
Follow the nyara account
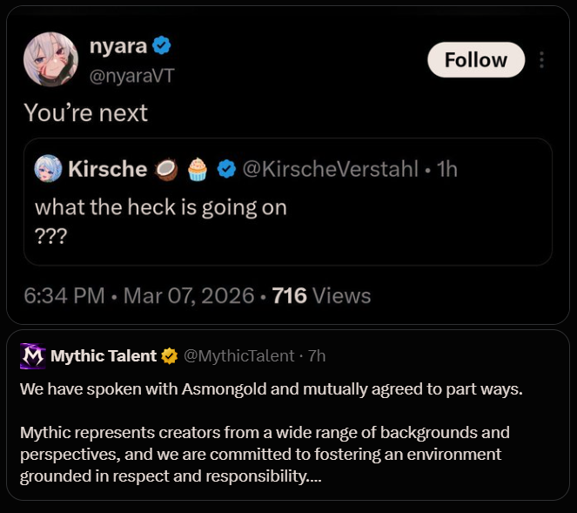coord(475,60)
